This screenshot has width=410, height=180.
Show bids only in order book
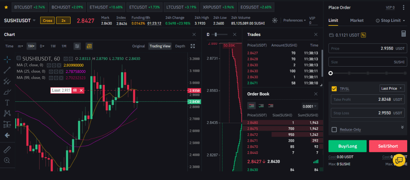click(261, 106)
